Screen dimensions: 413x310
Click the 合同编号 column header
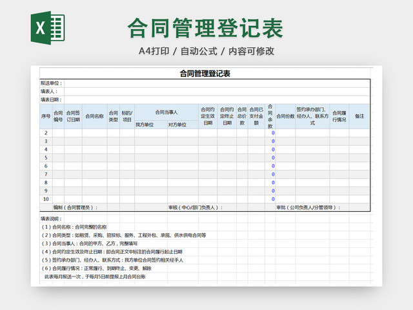(x=58, y=116)
